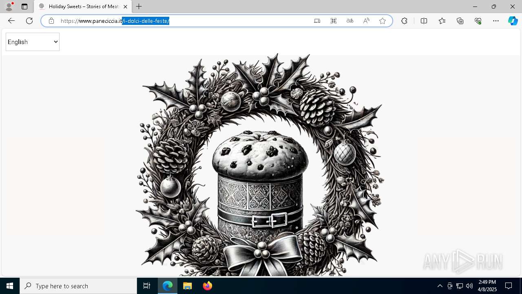View site information lock icon
522x294 pixels.
point(51,21)
